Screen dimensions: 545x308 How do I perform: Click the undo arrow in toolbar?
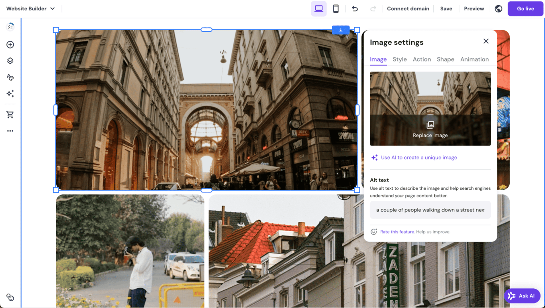point(355,8)
